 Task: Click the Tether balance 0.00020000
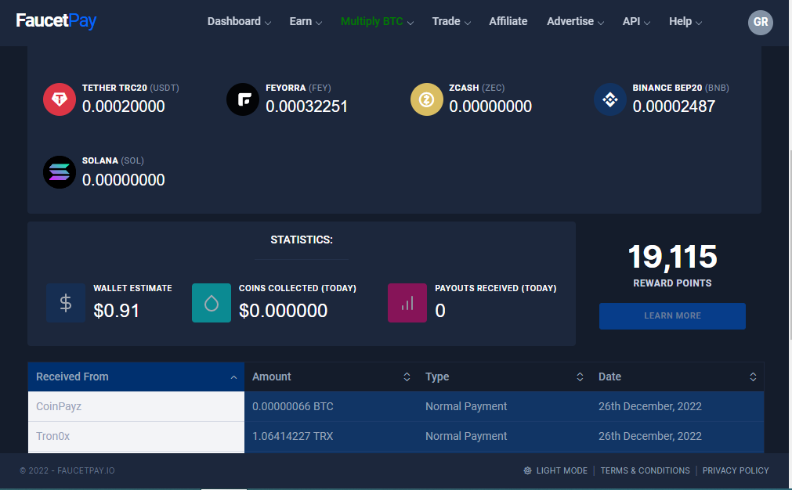123,107
